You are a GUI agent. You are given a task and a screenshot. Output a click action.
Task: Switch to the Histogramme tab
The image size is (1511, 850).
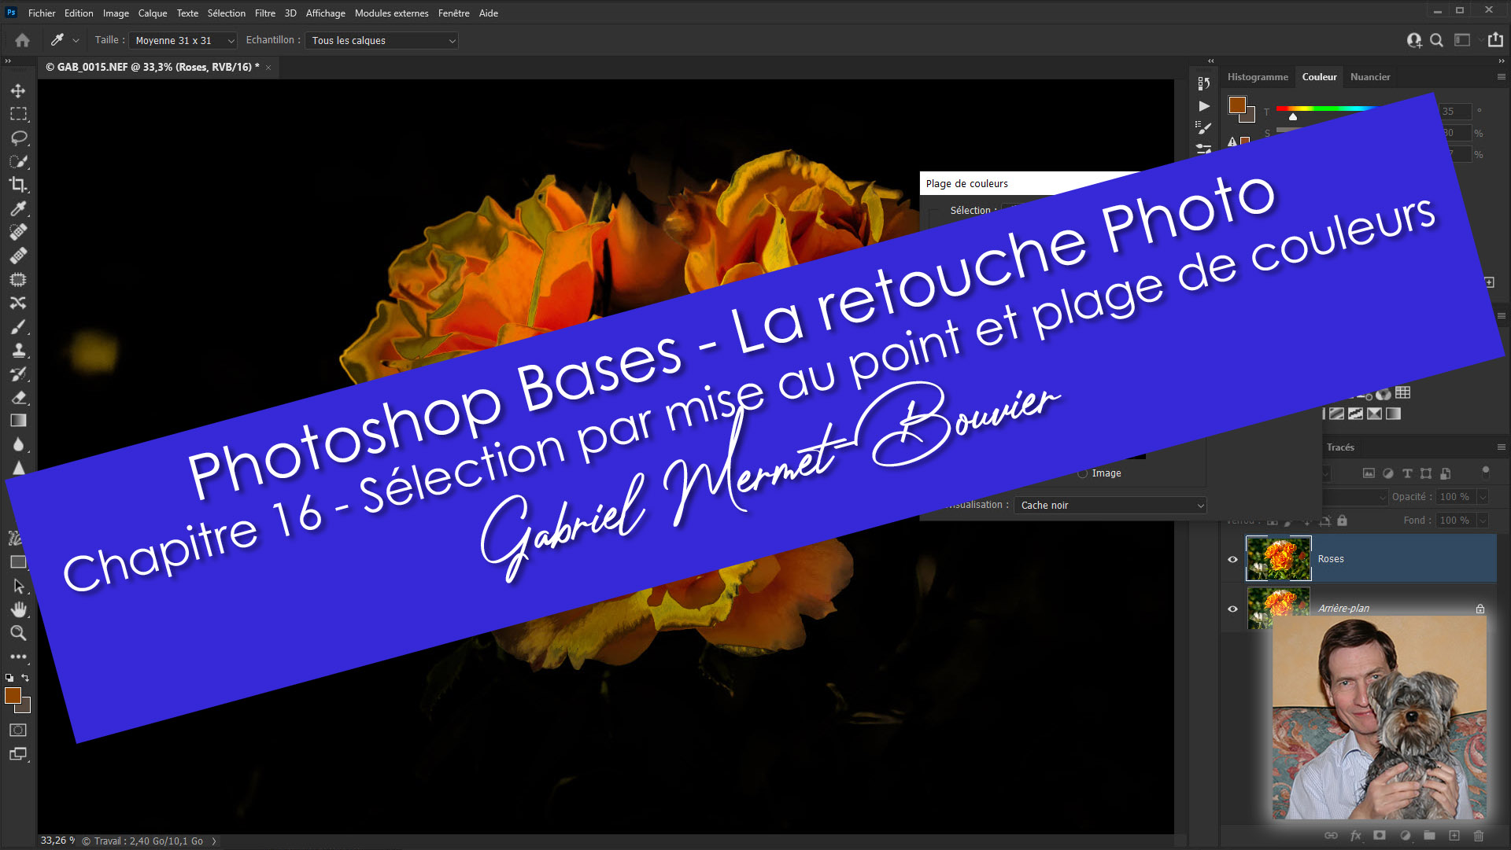(1257, 77)
